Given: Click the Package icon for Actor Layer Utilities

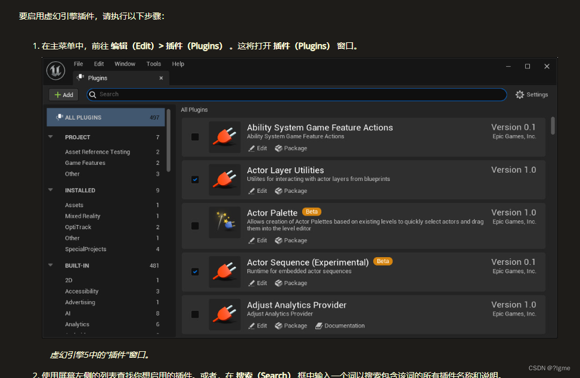Looking at the screenshot, I should pyautogui.click(x=279, y=190).
